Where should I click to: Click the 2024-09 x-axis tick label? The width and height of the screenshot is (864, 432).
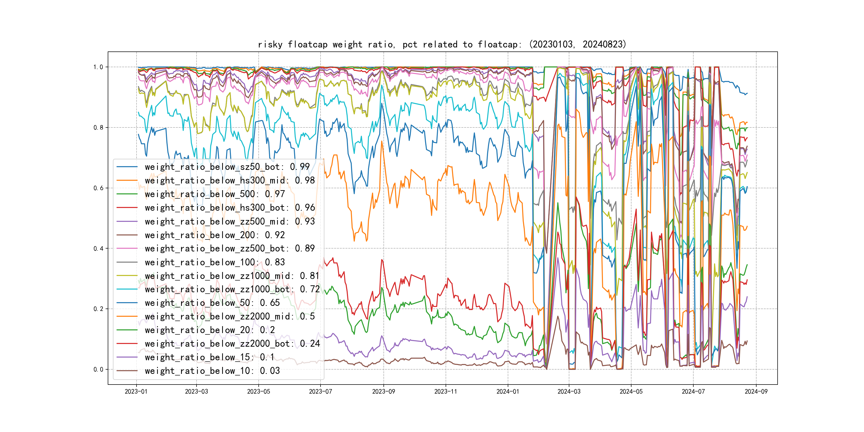coord(756,391)
